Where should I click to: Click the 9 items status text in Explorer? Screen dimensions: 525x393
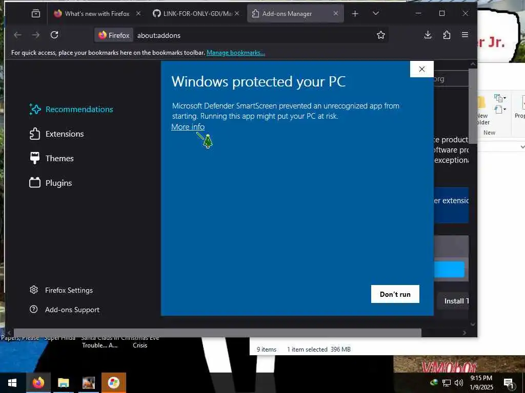(267, 350)
